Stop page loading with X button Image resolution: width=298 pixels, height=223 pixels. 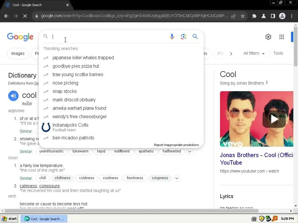(x=25, y=16)
